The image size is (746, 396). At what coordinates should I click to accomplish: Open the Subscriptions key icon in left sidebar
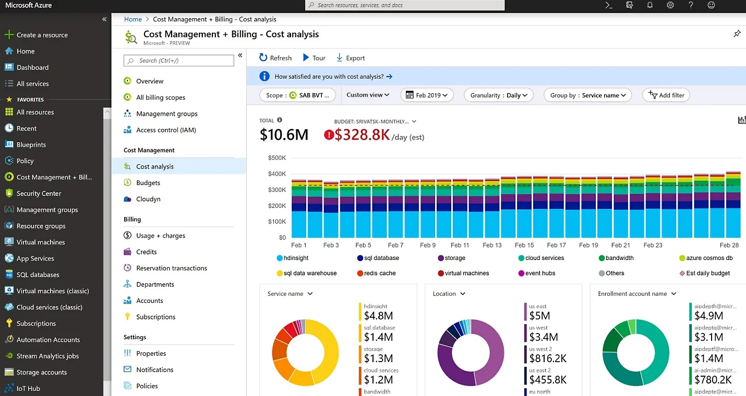click(8, 323)
